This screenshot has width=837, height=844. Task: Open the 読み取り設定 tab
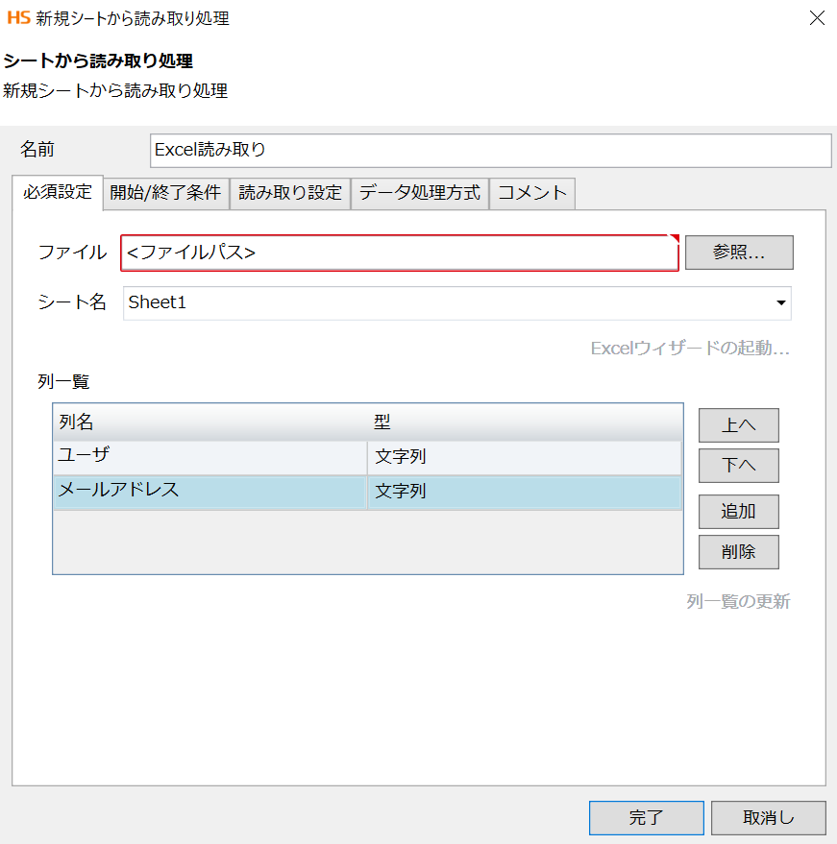[290, 193]
